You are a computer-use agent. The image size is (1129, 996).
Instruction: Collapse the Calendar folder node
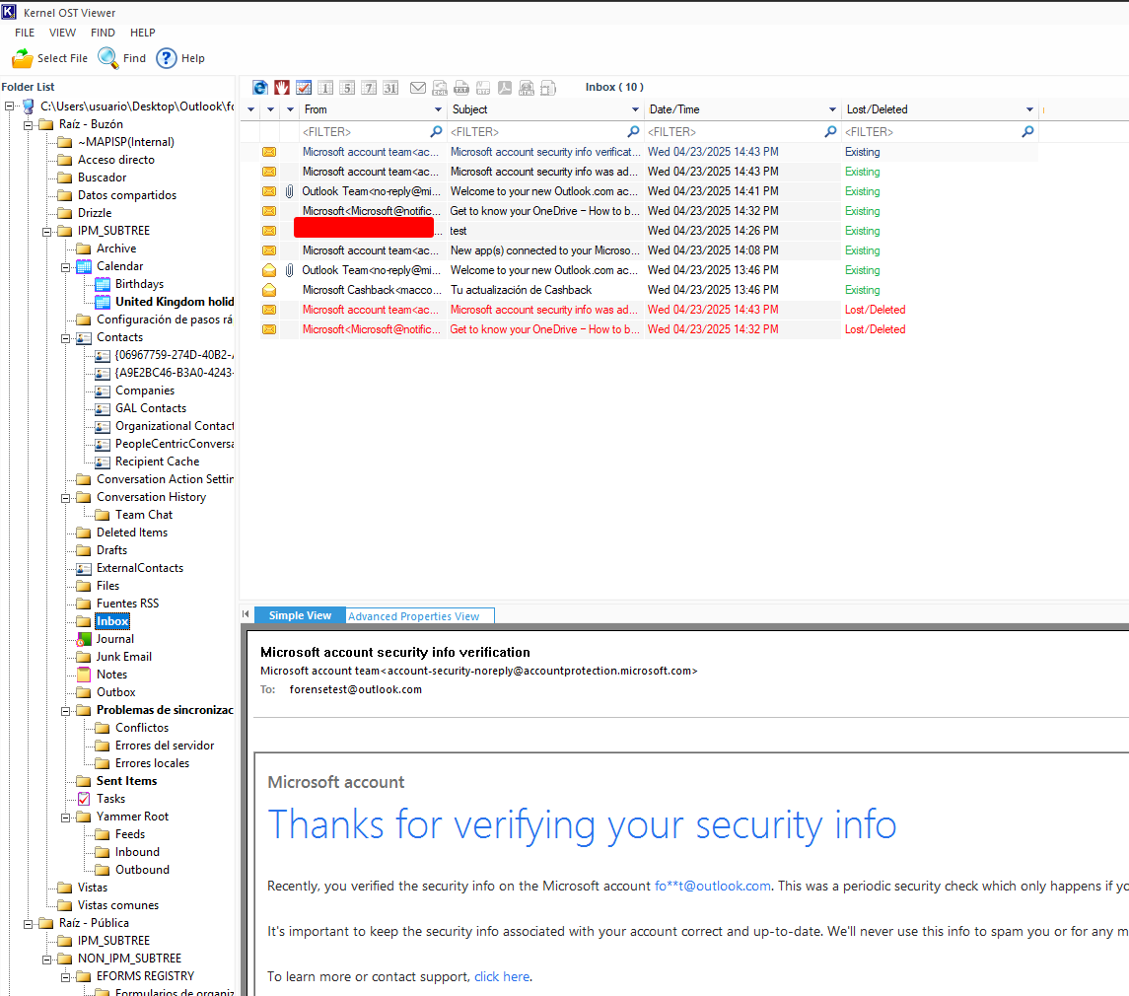click(65, 267)
